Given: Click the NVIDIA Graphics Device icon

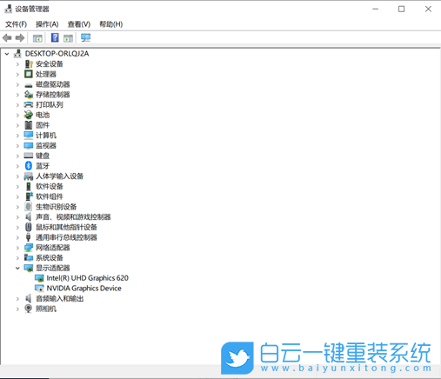Looking at the screenshot, I should pos(39,289).
